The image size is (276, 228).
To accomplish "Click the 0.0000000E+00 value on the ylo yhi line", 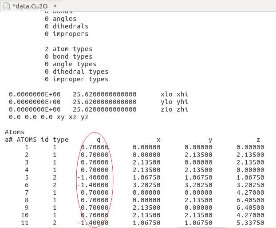I will [35, 102].
